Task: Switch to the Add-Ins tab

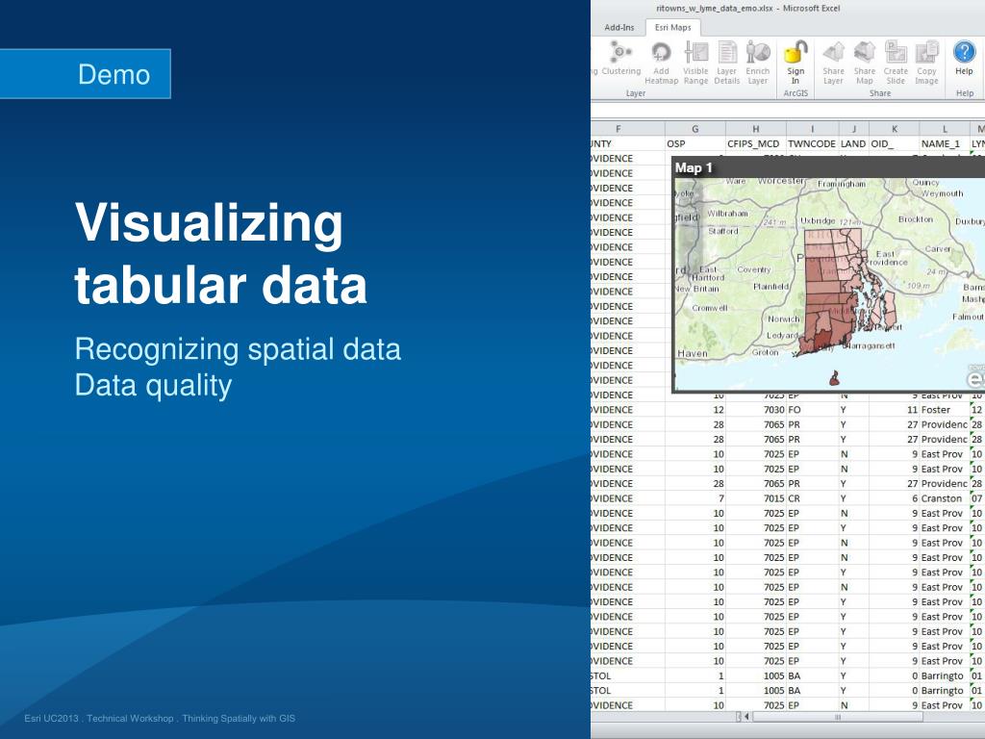Action: (x=619, y=27)
